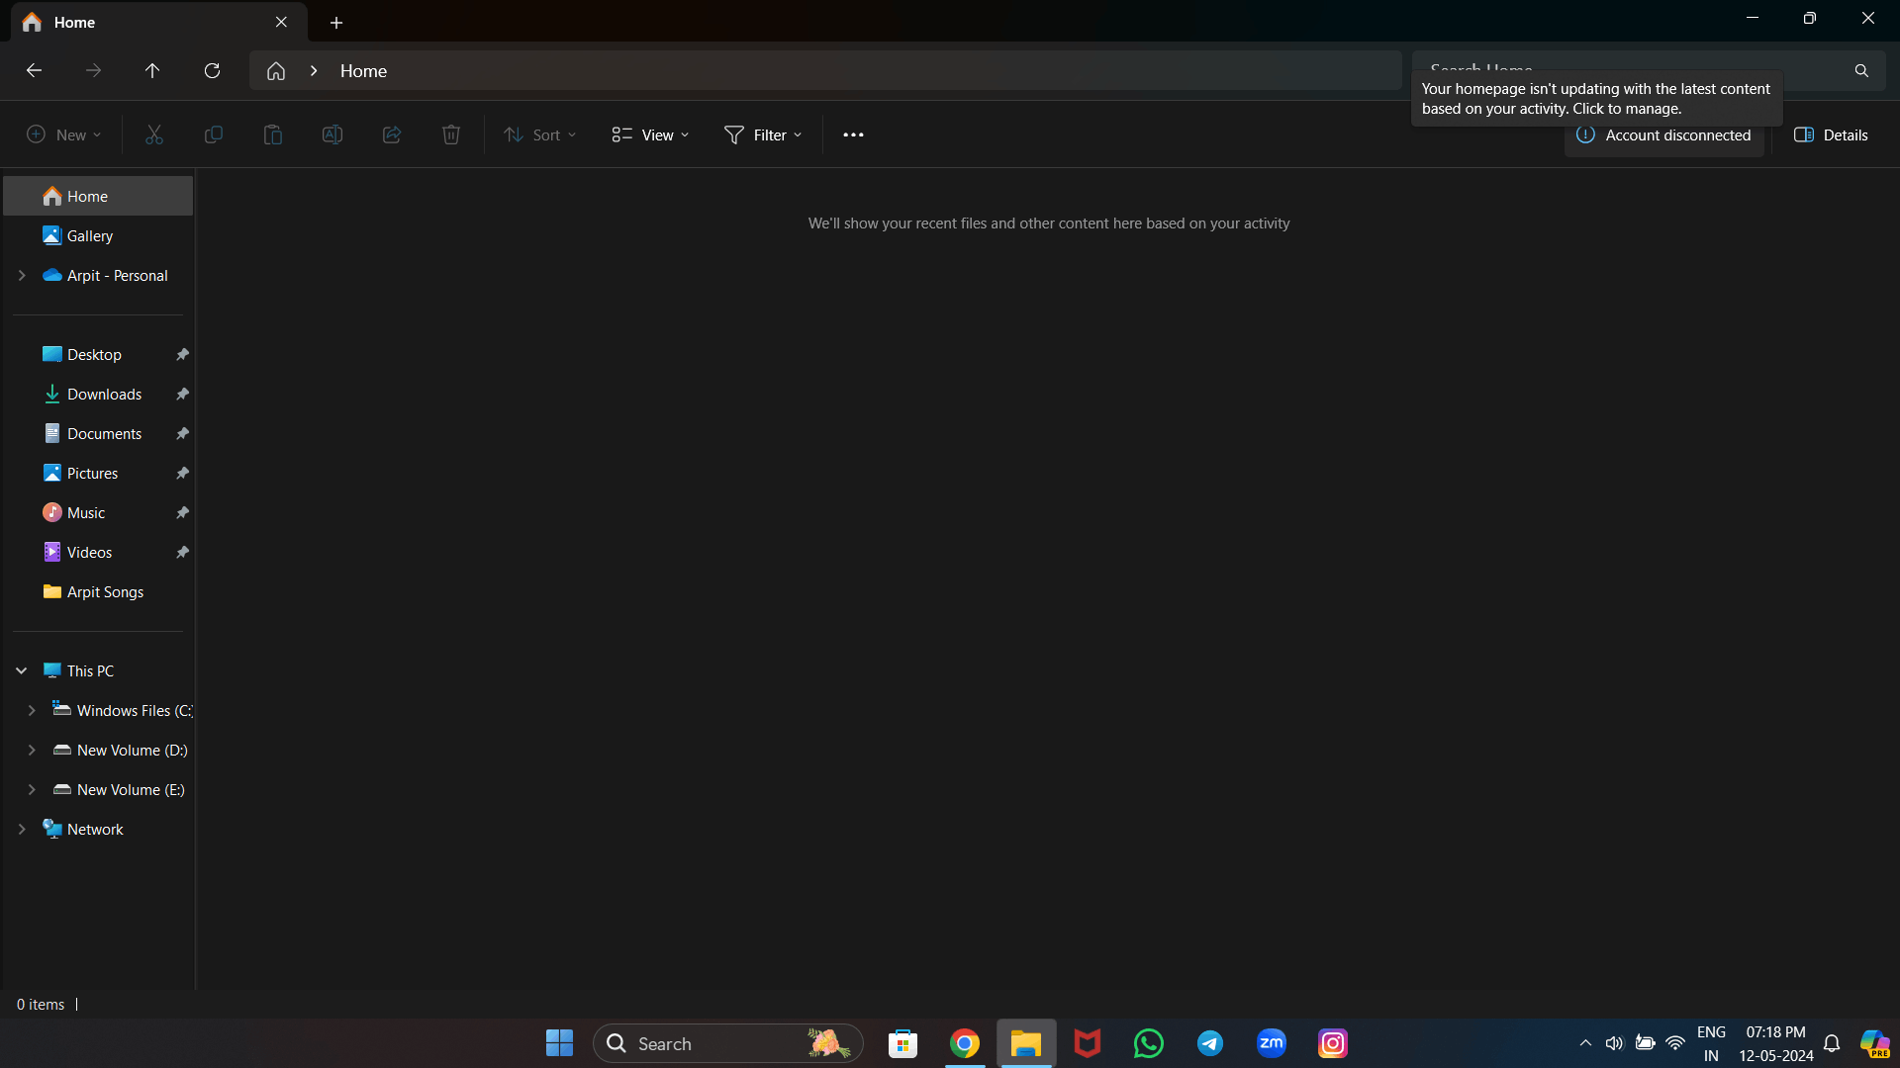1900x1068 pixels.
Task: Open Microsoft Store from taskbar
Action: click(x=902, y=1043)
